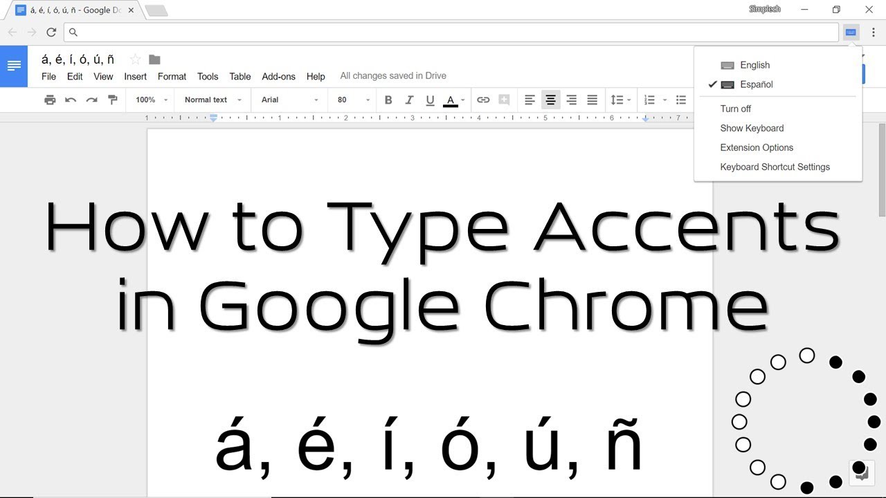Align text right
The width and height of the screenshot is (886, 498).
point(571,100)
